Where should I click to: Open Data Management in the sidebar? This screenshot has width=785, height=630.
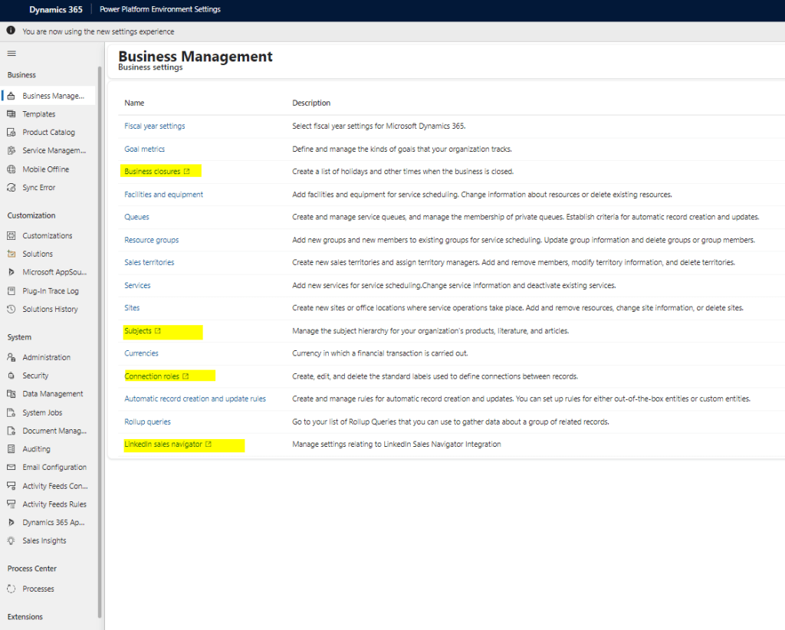coord(52,394)
